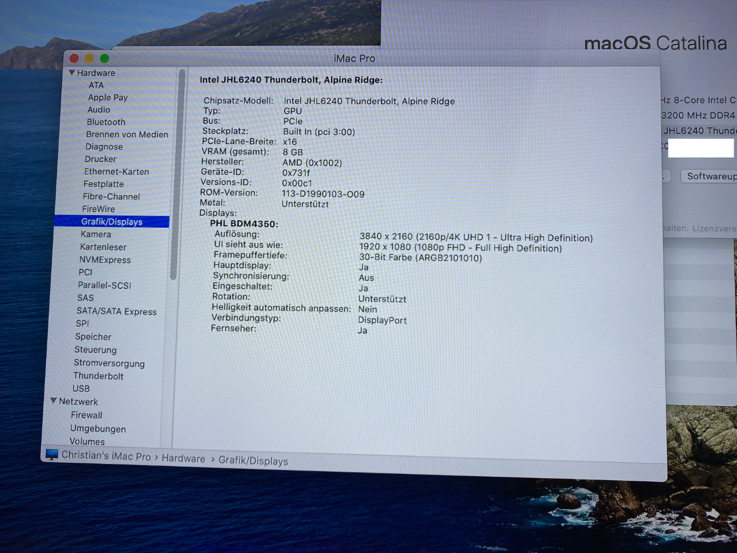Select Firewall under Netzwerk
Viewport: 737px width, 553px height.
coord(86,415)
